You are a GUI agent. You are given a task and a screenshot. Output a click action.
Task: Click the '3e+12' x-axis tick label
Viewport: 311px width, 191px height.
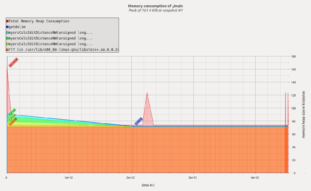pos(192,178)
